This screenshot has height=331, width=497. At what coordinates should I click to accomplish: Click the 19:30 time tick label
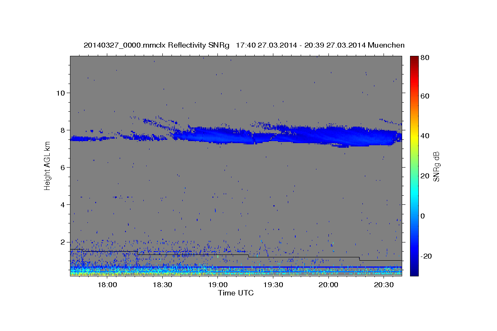[x=273, y=285]
